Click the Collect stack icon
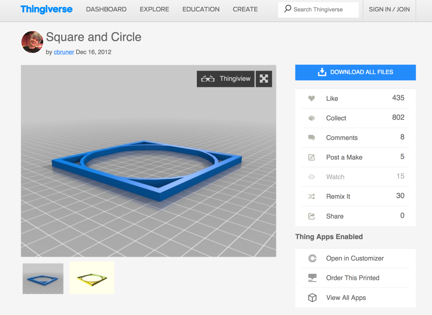The height and width of the screenshot is (315, 432). click(311, 118)
